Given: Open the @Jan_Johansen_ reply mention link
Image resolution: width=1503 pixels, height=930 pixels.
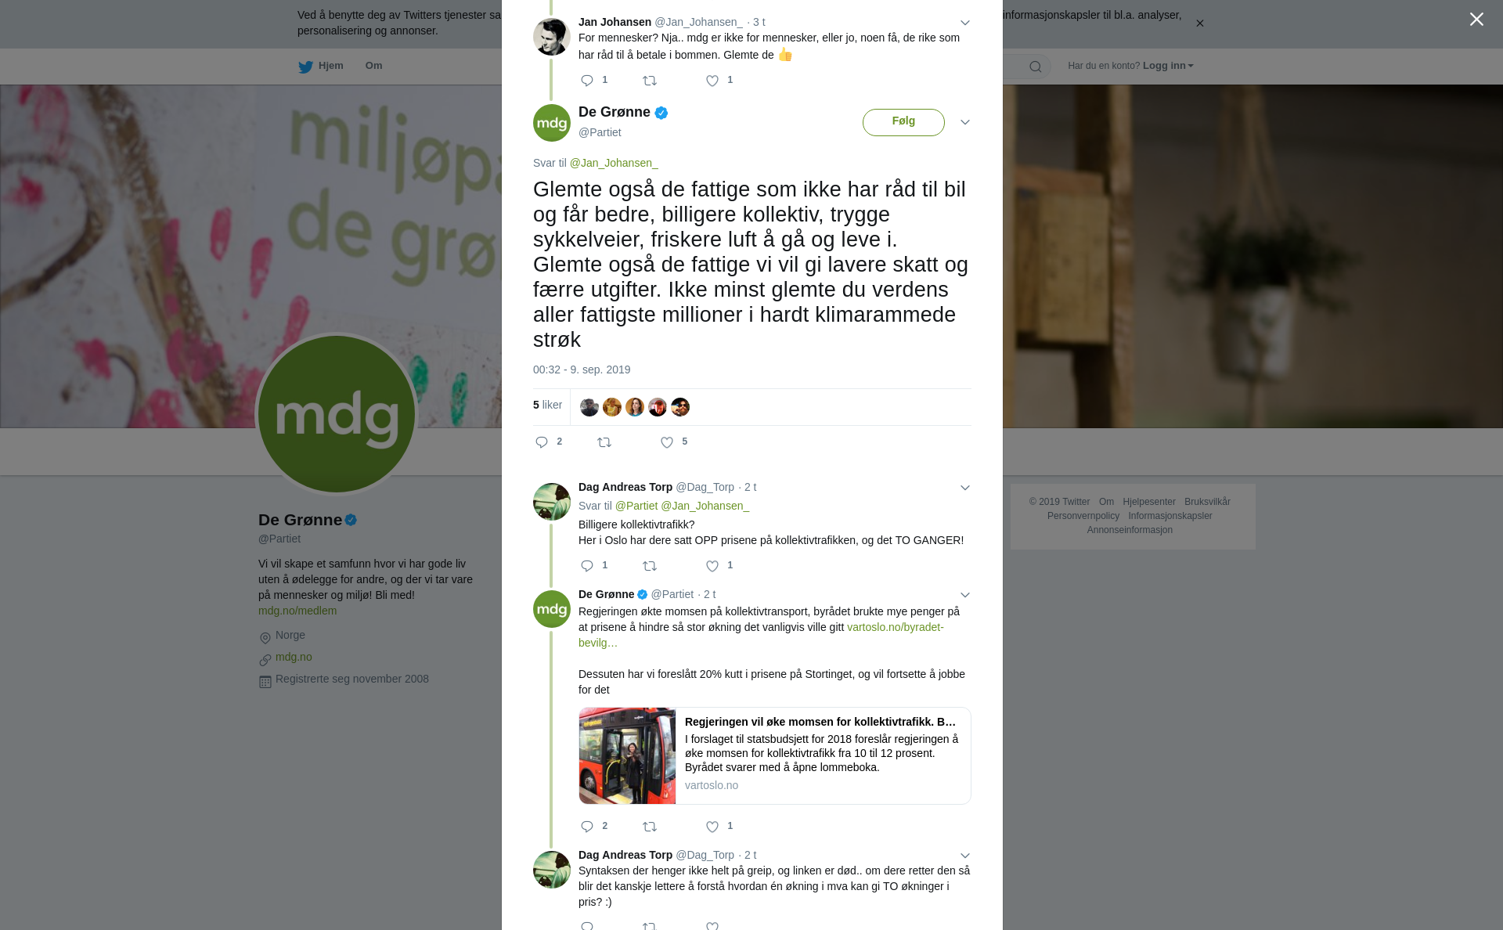Looking at the screenshot, I should [614, 163].
